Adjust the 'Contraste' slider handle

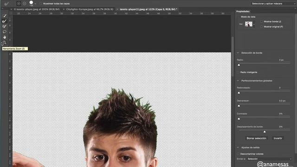(x=239, y=119)
